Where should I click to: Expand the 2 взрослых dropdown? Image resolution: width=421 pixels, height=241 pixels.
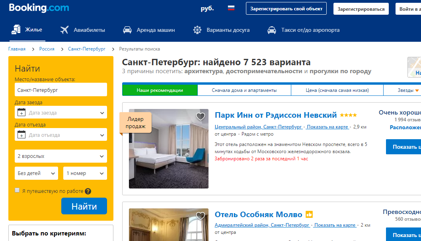61,156
